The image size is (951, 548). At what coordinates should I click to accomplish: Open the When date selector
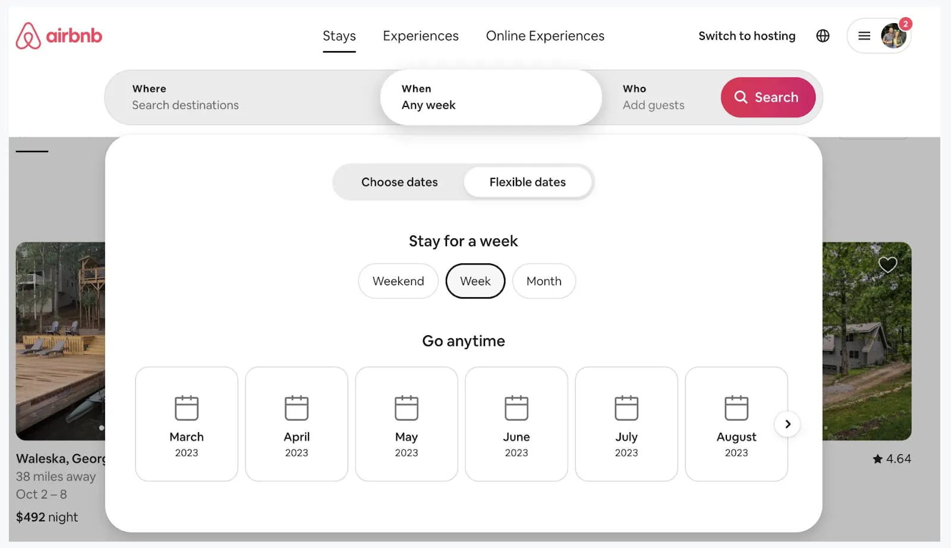tap(491, 97)
